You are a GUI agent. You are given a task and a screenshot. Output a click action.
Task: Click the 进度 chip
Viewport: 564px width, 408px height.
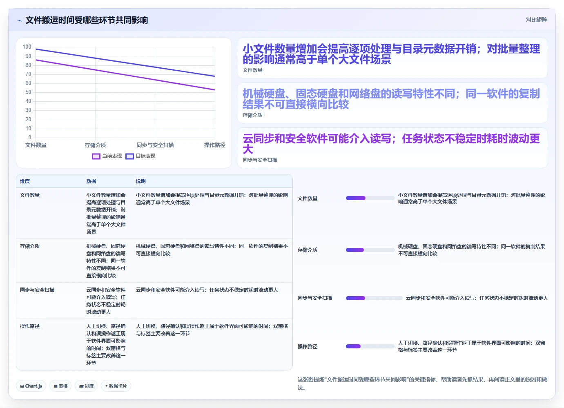pyautogui.click(x=86, y=386)
